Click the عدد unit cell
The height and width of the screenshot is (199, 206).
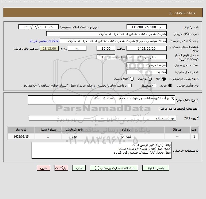point(74,136)
